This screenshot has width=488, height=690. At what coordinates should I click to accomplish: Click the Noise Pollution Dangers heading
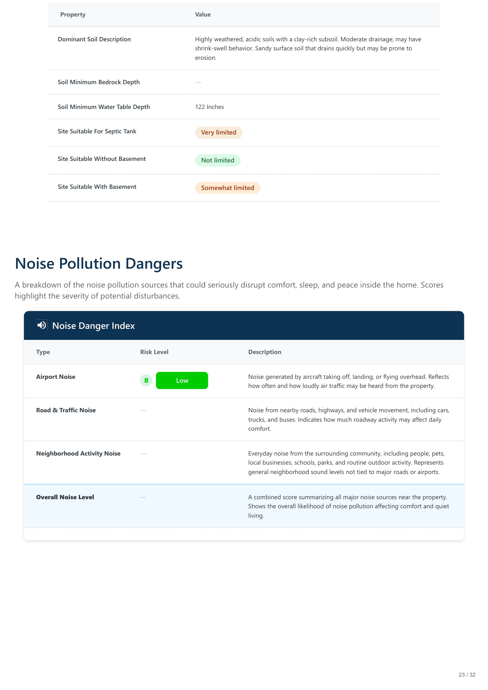click(x=99, y=264)
